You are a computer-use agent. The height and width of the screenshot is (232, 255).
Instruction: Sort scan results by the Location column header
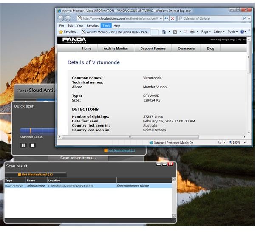82,180
